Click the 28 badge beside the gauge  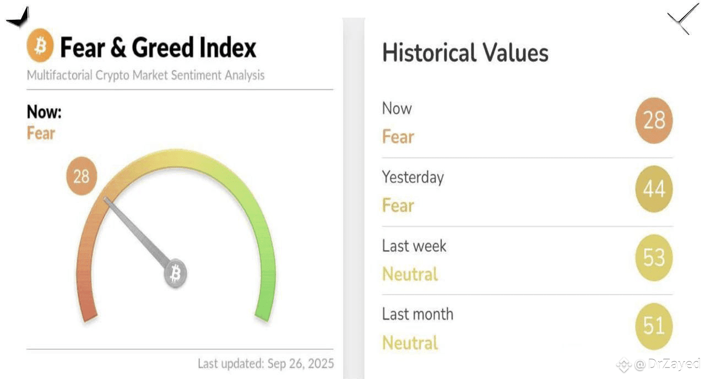pyautogui.click(x=82, y=176)
